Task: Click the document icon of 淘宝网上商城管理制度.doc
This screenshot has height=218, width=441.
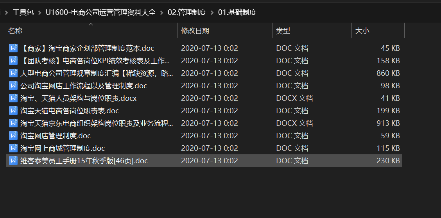Action: tap(13, 148)
